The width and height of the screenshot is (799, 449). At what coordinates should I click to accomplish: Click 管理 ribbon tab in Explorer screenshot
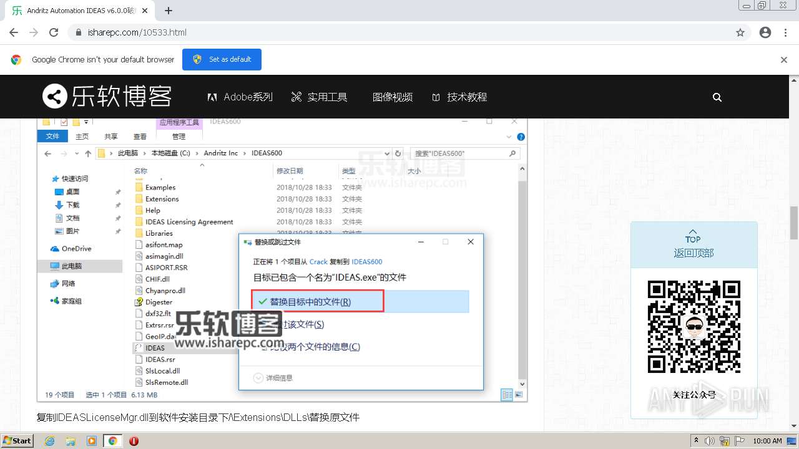179,137
